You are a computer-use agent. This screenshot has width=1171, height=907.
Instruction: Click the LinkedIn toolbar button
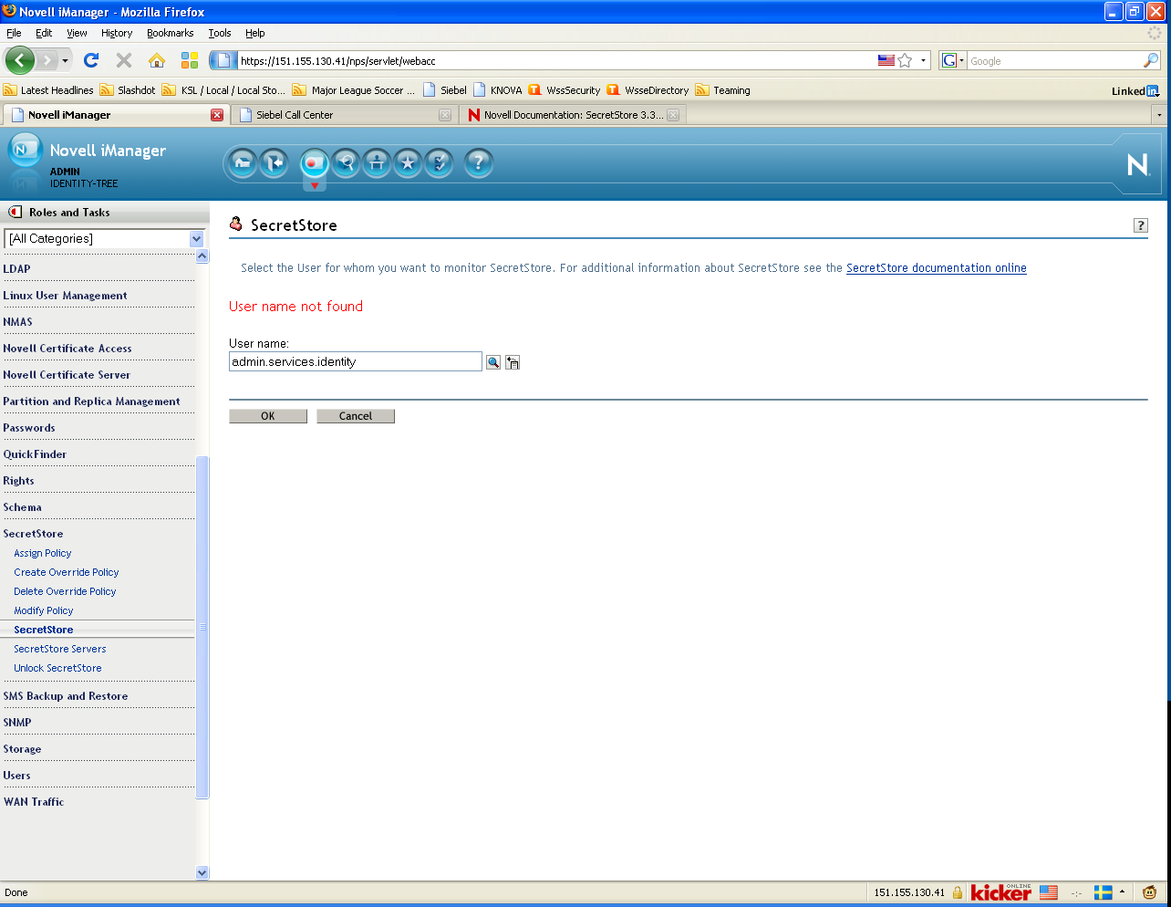pos(1135,90)
